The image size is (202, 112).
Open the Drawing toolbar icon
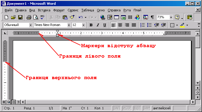click(x=137, y=17)
